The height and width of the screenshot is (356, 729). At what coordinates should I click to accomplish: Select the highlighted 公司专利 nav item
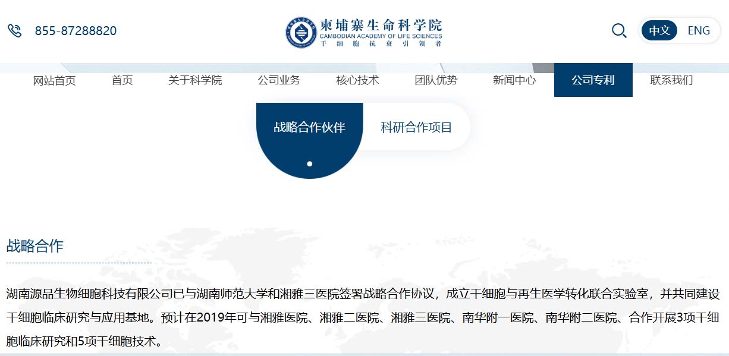point(593,80)
